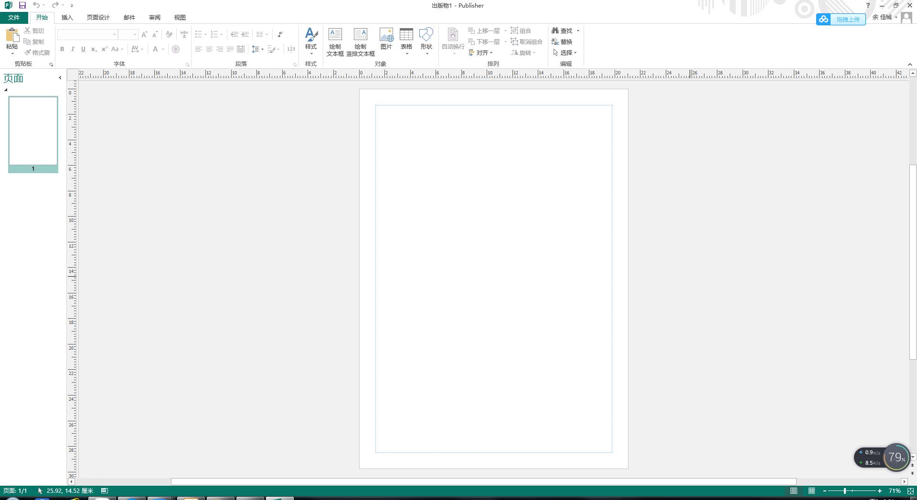Open the 文件 file menu button

(x=14, y=18)
